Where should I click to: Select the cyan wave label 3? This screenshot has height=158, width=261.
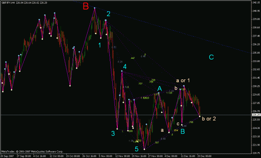click(x=113, y=133)
